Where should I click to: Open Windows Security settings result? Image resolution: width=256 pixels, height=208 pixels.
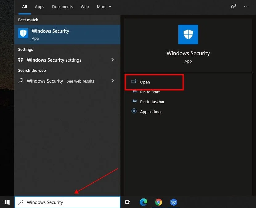tap(67, 60)
